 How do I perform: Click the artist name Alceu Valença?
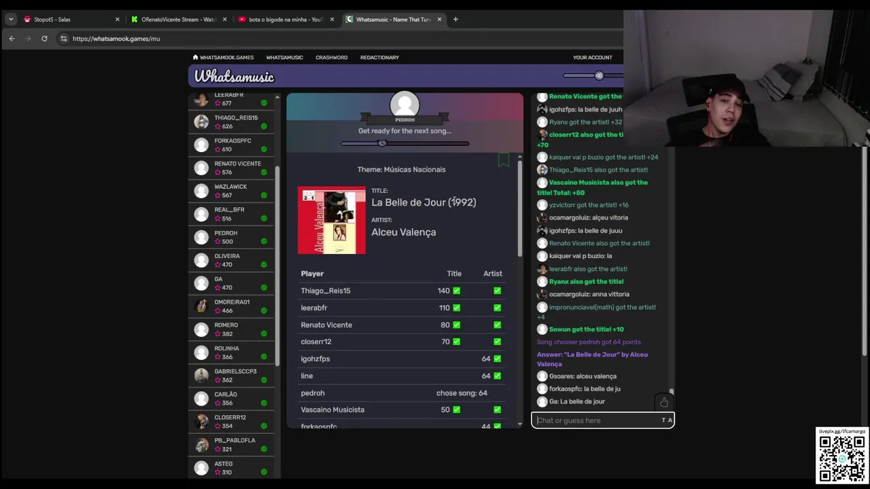[404, 232]
